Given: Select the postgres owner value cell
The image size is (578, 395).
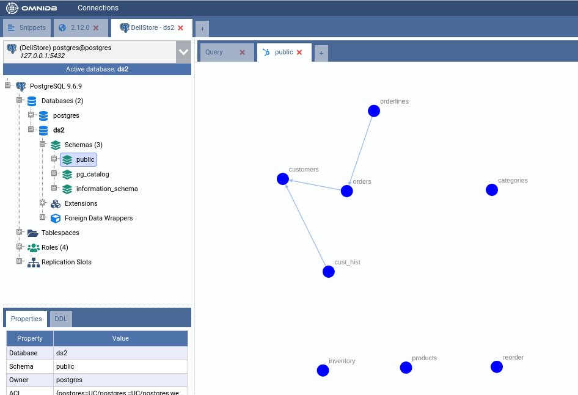Looking at the screenshot, I should [x=120, y=380].
